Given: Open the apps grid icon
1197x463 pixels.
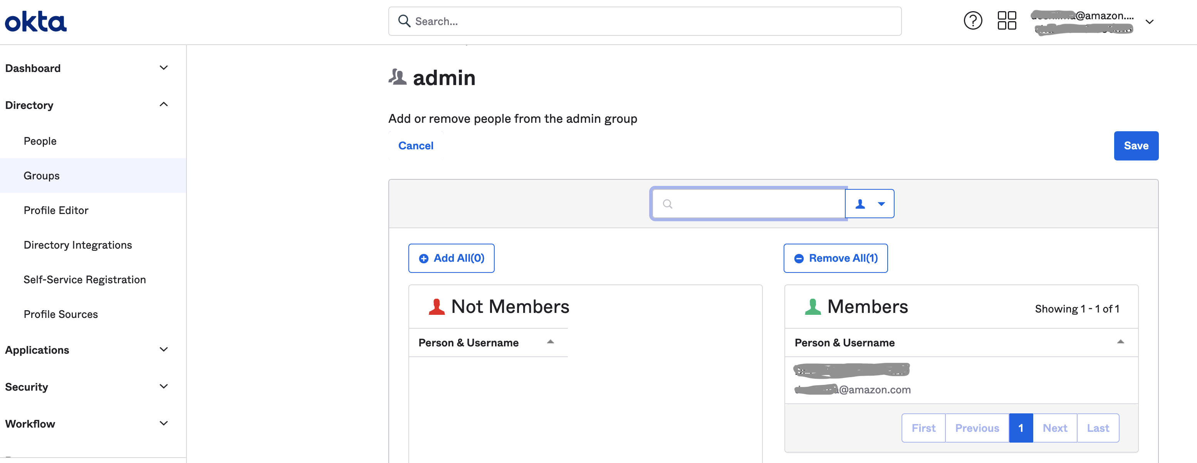Looking at the screenshot, I should pos(1006,20).
